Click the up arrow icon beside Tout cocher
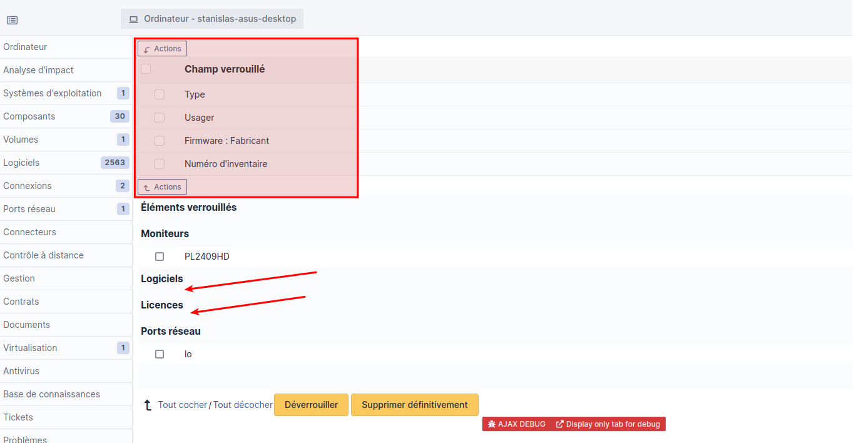 [x=148, y=405]
